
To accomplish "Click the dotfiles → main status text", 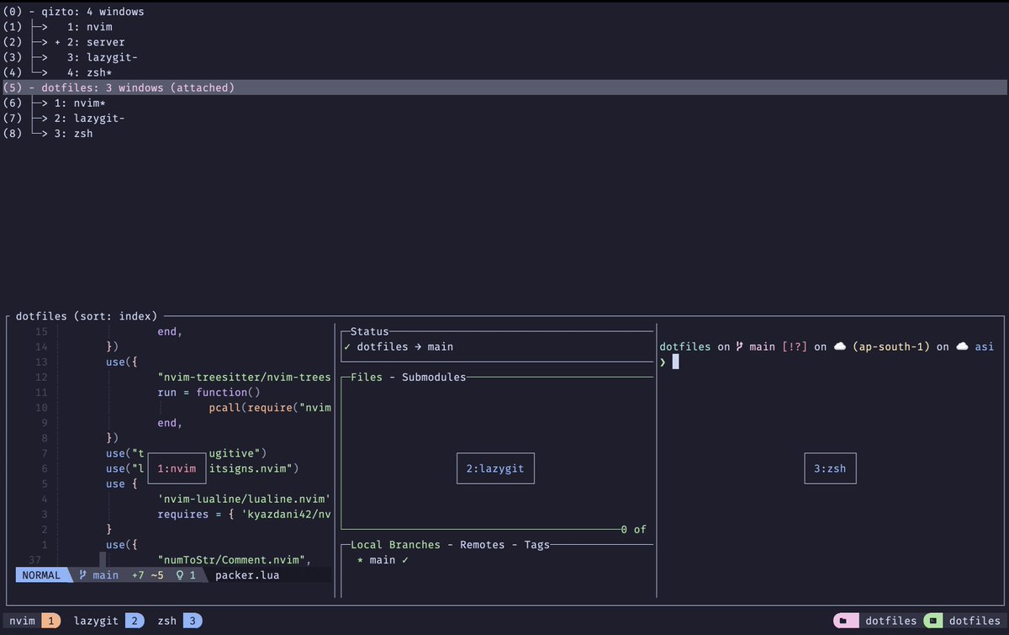I will (405, 347).
